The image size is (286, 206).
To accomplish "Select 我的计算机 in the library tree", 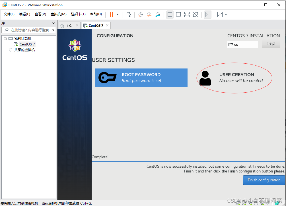I will tap(22, 39).
